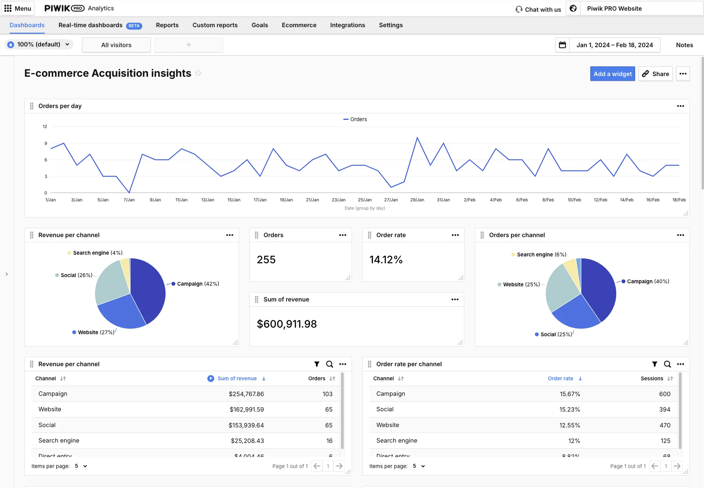
Task: Star the E-commerce Acquisition insights dashboard
Action: (198, 73)
